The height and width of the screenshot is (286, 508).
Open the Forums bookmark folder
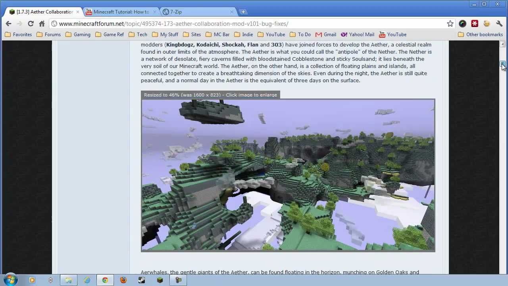(x=48, y=35)
